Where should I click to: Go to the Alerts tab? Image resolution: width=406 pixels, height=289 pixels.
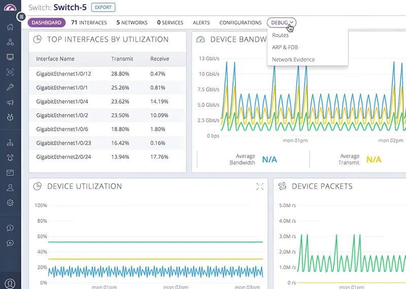[201, 23]
